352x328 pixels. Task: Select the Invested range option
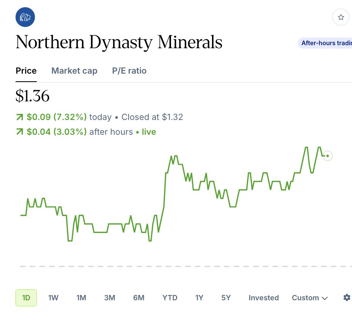(264, 298)
